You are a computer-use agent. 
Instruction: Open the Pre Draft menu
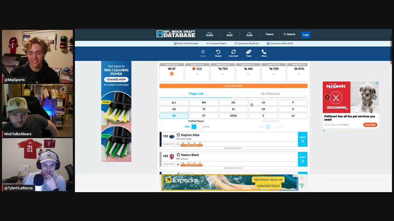pyautogui.click(x=230, y=34)
